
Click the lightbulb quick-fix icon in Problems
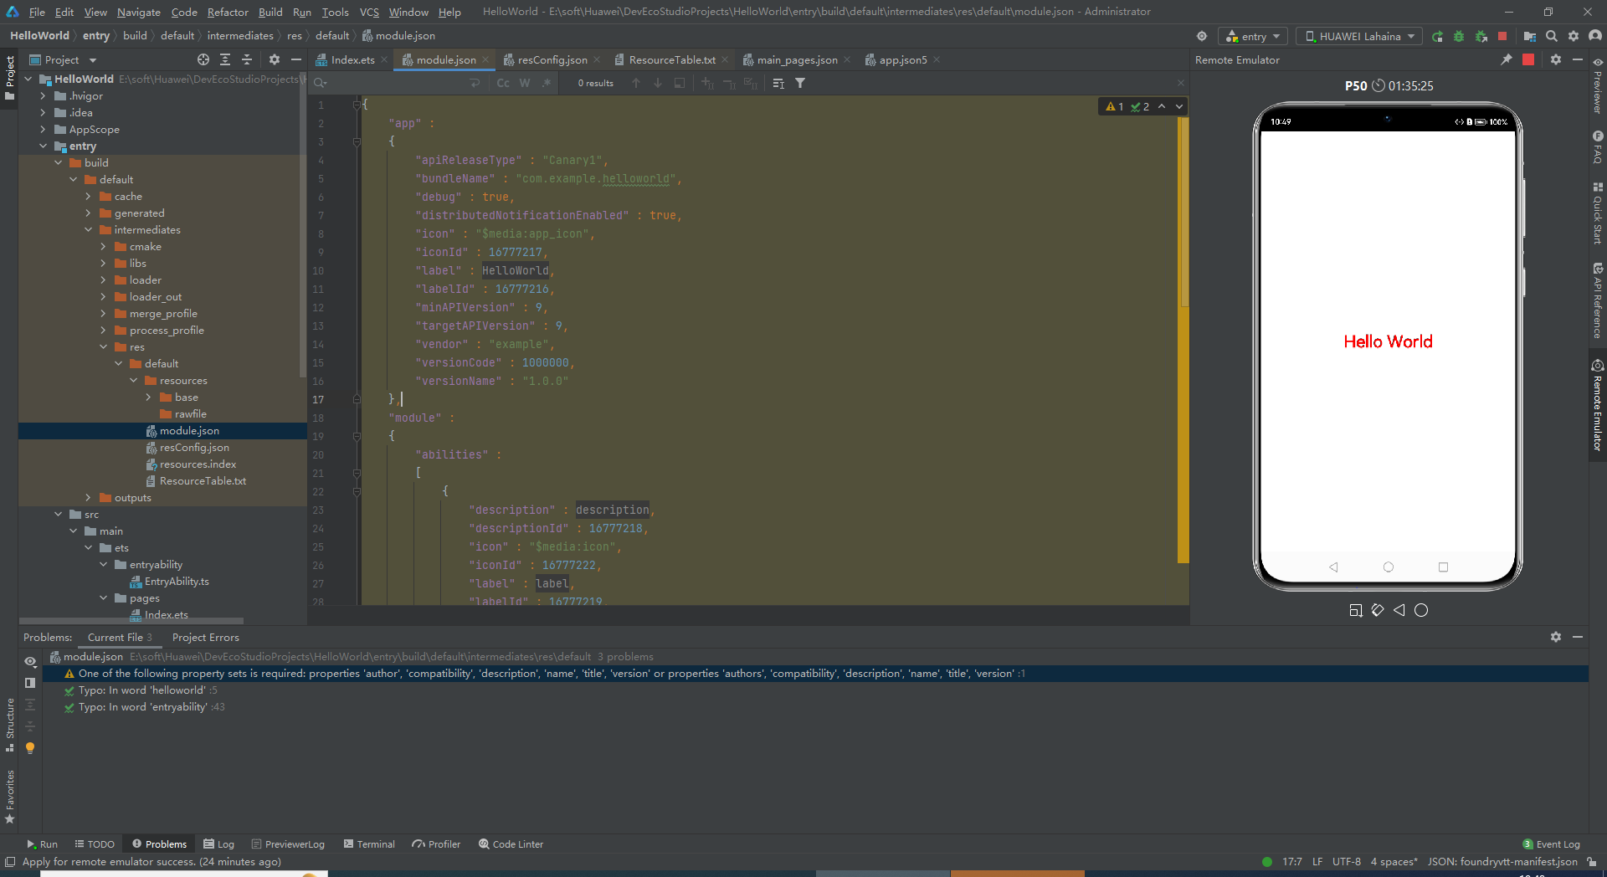pyautogui.click(x=30, y=748)
